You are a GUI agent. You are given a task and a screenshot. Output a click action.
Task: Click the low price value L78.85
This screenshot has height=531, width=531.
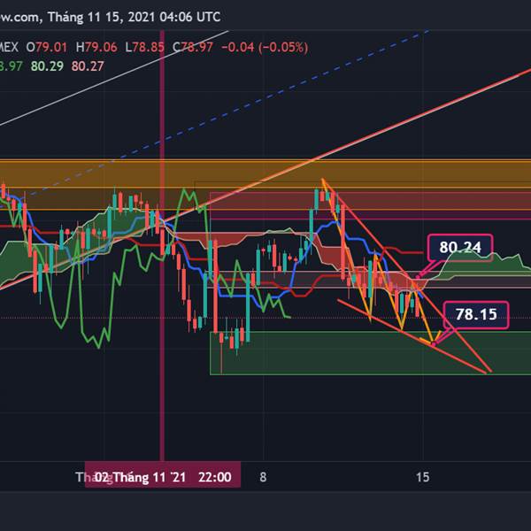tap(144, 47)
